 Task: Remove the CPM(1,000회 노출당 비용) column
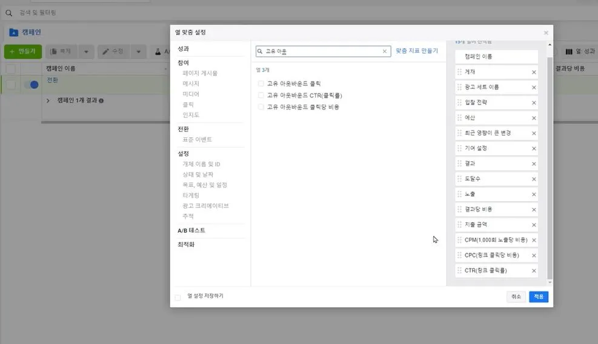click(x=534, y=240)
